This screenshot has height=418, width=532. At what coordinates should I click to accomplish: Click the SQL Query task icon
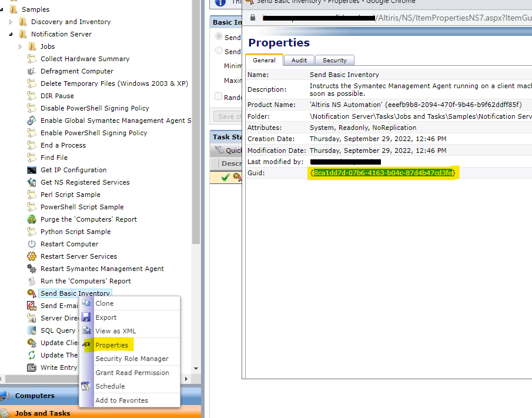pyautogui.click(x=32, y=330)
